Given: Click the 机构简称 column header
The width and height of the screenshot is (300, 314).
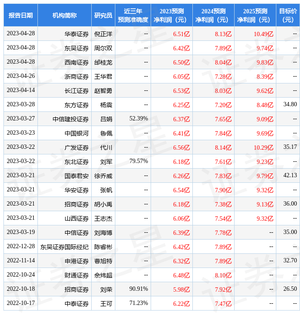Looking at the screenshot, I should [x=65, y=15].
